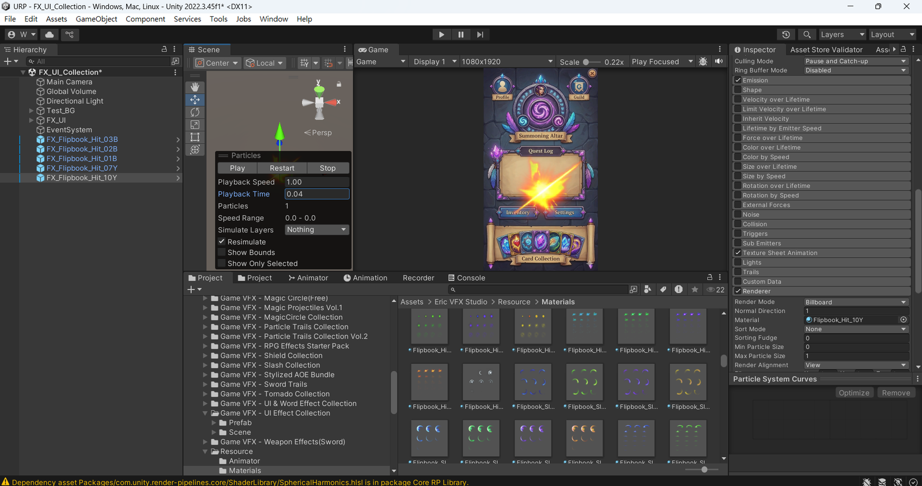
Task: Click the Optimize curves button
Action: [853, 393]
